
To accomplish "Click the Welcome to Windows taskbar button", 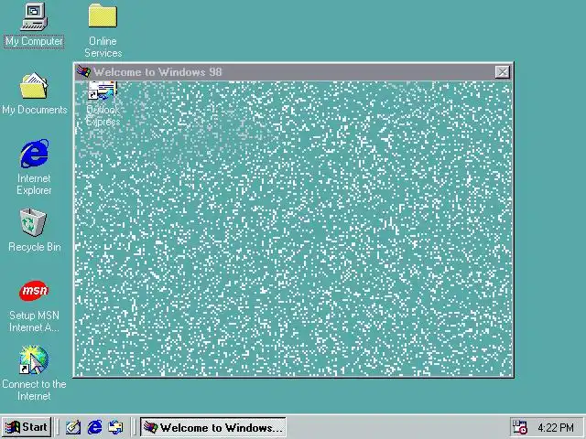I will [x=213, y=427].
